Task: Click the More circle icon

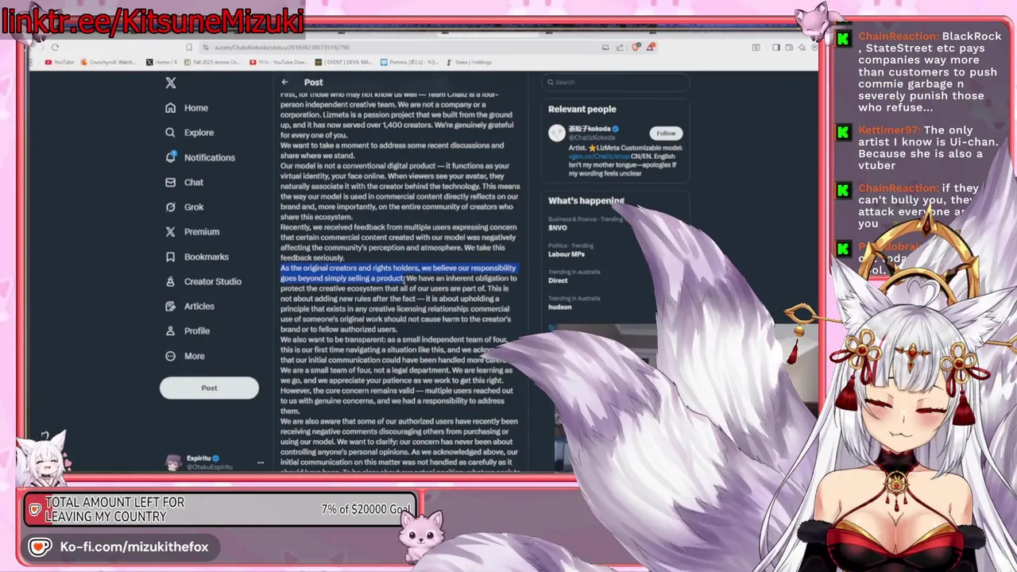Action: pyautogui.click(x=170, y=356)
